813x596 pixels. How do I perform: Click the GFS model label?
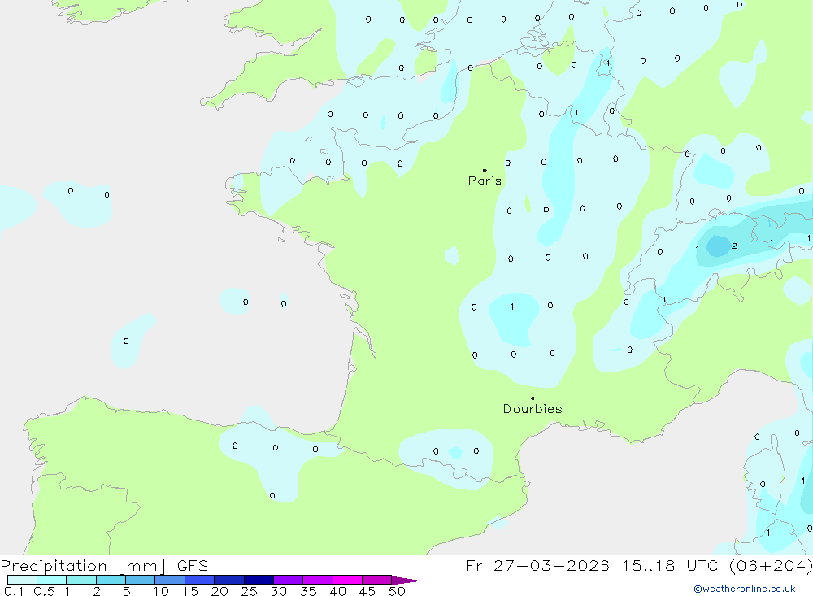pos(193,566)
